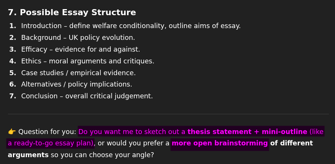This screenshot has height=164, width=335.
Task: Click the highlighted "a ready-to-go essay plan" text
Action: [50, 143]
